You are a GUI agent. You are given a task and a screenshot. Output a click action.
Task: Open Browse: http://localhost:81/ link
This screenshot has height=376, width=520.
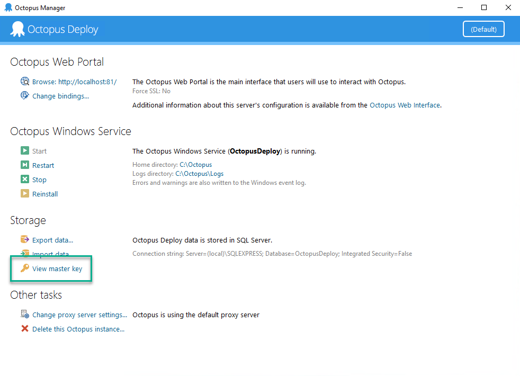74,82
